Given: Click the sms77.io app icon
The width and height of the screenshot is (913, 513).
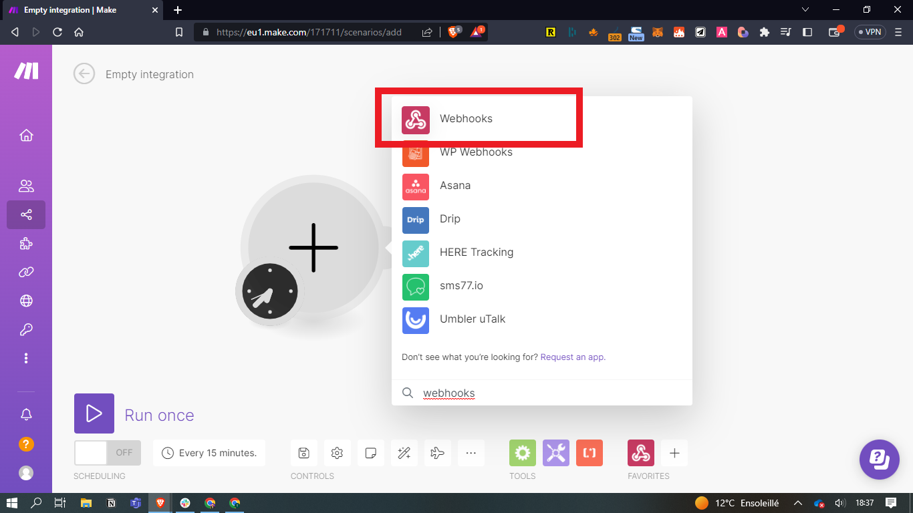Looking at the screenshot, I should tap(416, 287).
